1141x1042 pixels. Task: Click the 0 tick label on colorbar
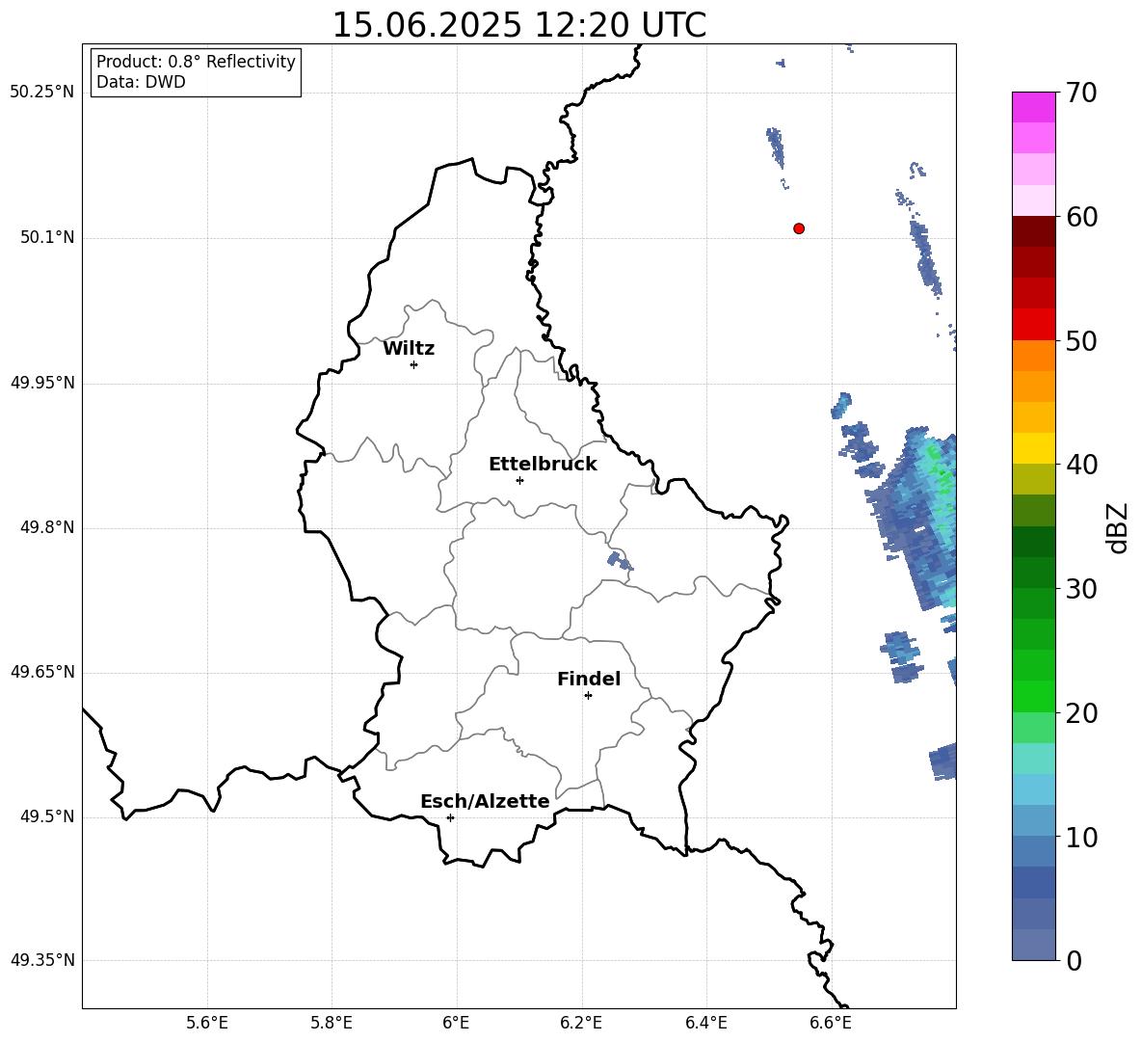pos(1074,960)
